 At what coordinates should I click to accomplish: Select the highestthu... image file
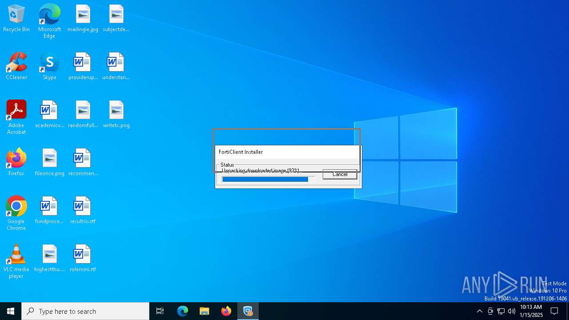(x=49, y=259)
